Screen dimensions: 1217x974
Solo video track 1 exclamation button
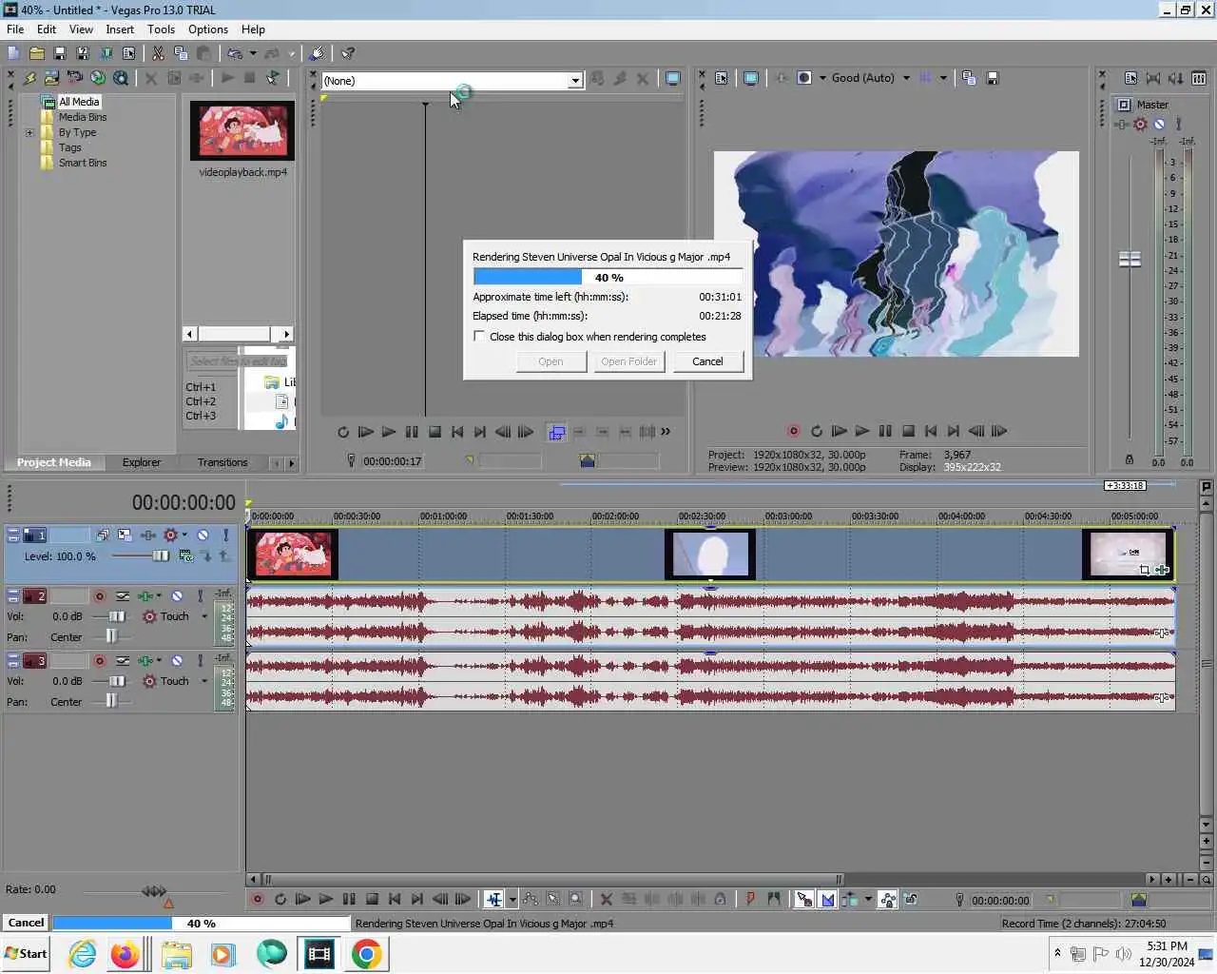[225, 536]
